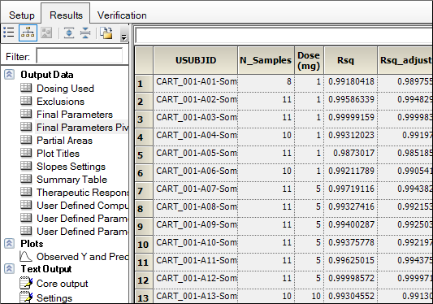This screenshot has height=304, width=433.
Task: Select Final Parameters Pivoted item
Action: click(82, 127)
